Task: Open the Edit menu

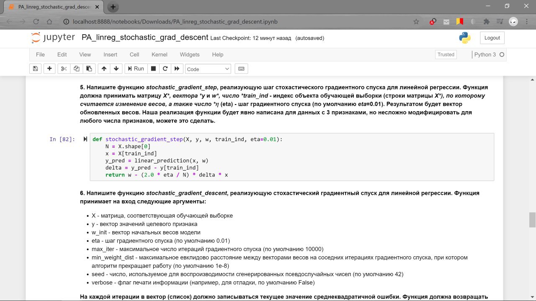Action: (62, 54)
